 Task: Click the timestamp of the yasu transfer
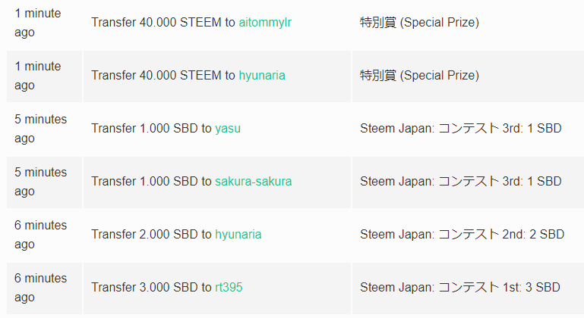(x=40, y=129)
